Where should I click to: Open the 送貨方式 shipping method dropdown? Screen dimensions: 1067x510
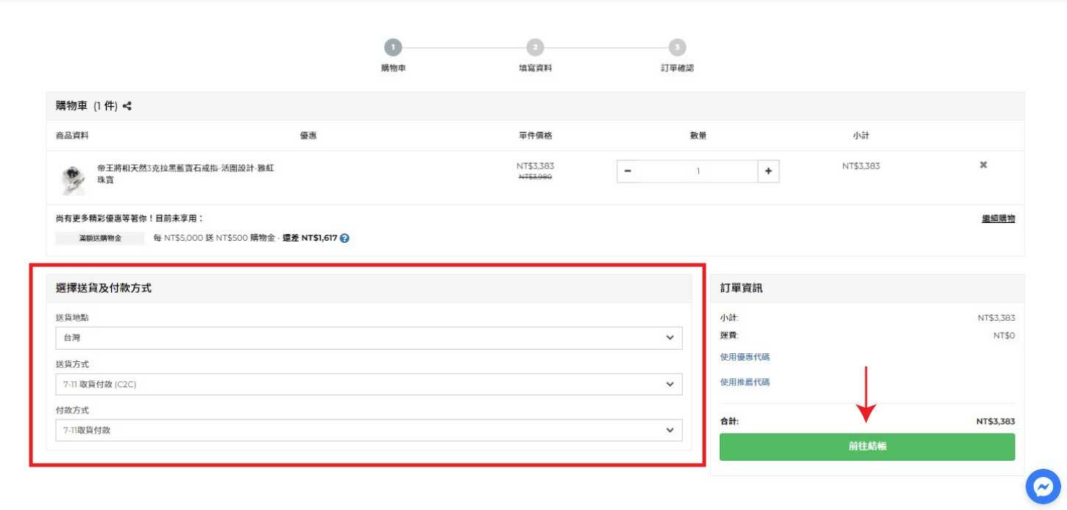(368, 384)
